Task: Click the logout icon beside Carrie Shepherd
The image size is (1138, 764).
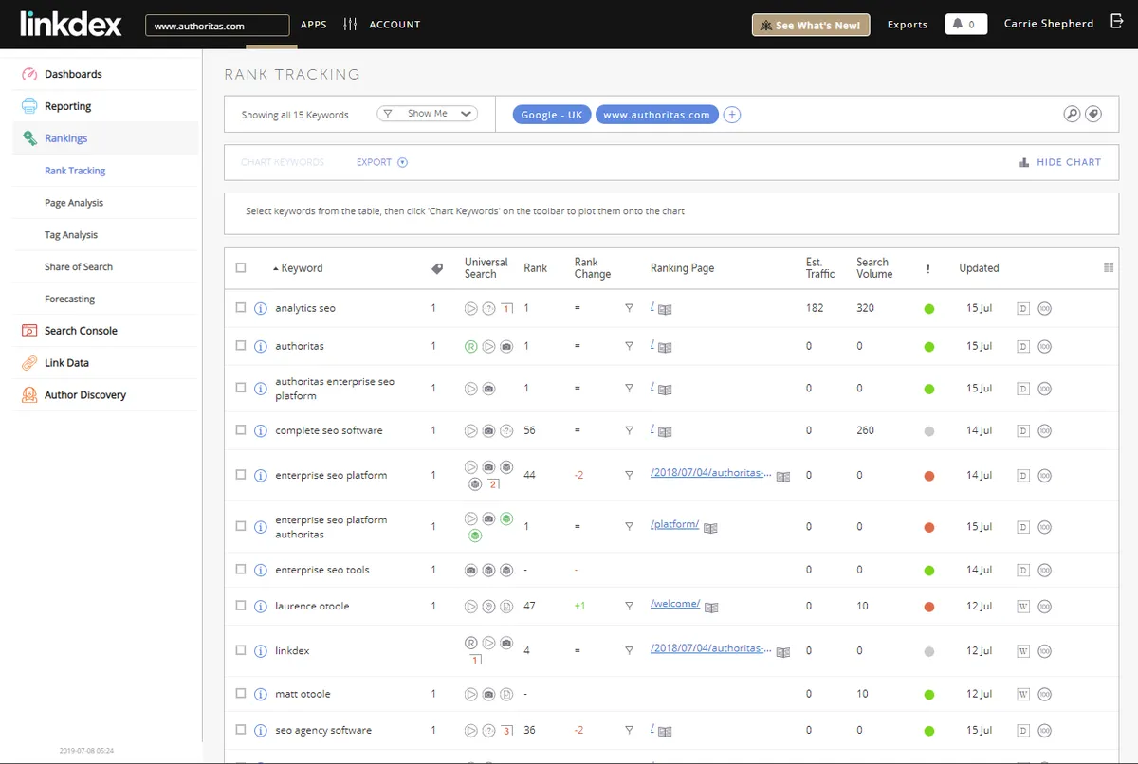Action: point(1116,23)
